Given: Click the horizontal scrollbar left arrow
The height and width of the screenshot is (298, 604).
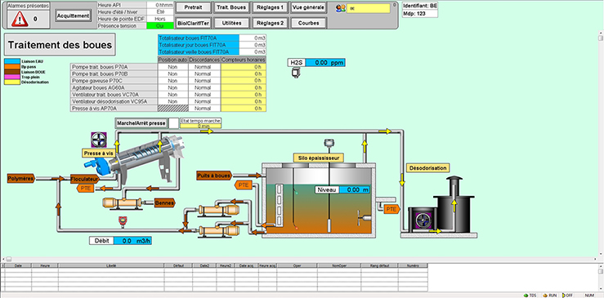Looking at the screenshot, I should coord(3,259).
